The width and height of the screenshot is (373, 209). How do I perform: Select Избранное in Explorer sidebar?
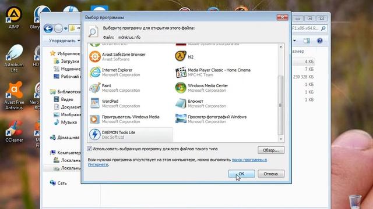click(x=65, y=53)
